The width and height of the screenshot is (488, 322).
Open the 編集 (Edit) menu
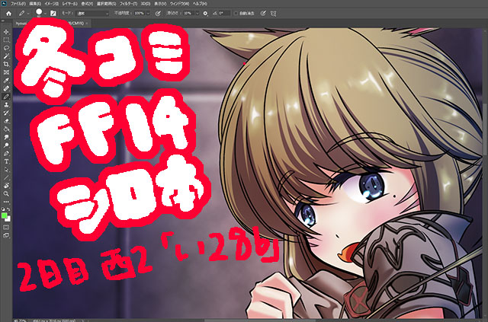coord(35,4)
